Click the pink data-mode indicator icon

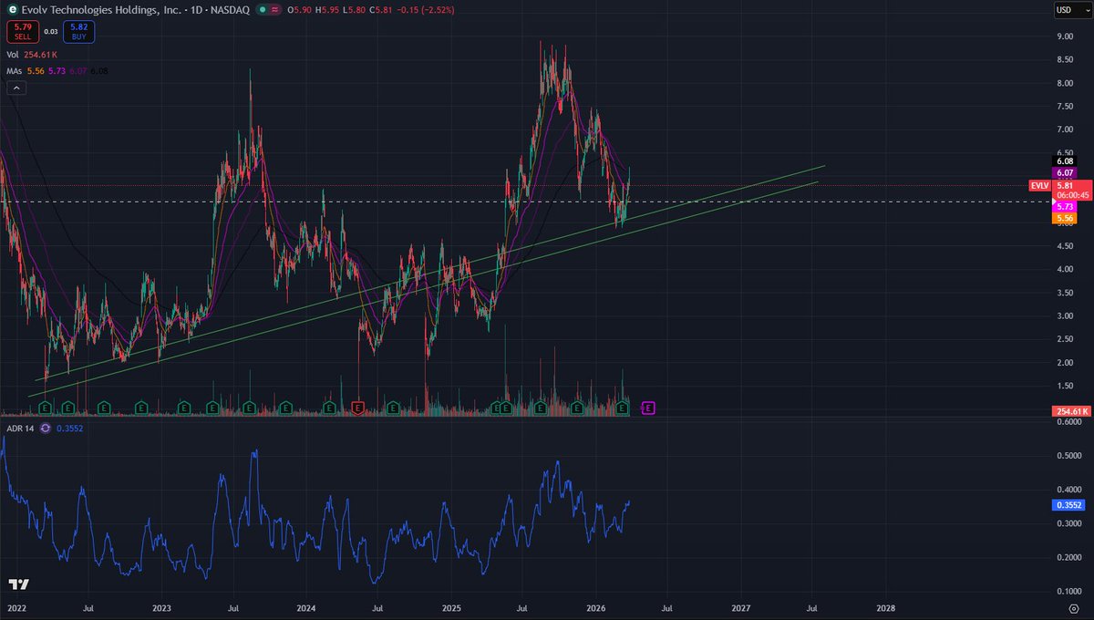[x=275, y=10]
